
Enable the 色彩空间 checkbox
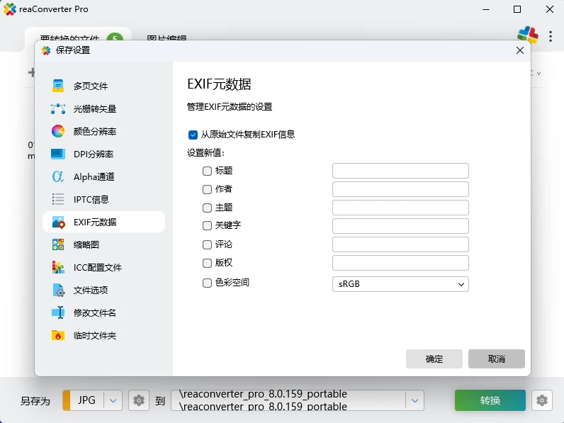tap(207, 283)
